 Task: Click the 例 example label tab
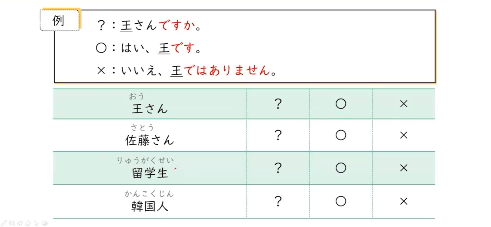[59, 21]
